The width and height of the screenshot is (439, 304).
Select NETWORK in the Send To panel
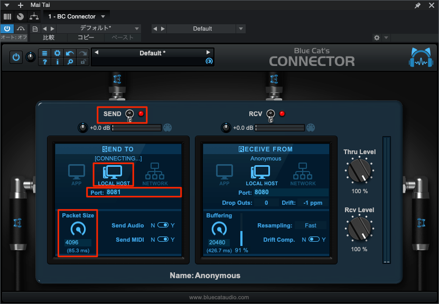coord(155,175)
